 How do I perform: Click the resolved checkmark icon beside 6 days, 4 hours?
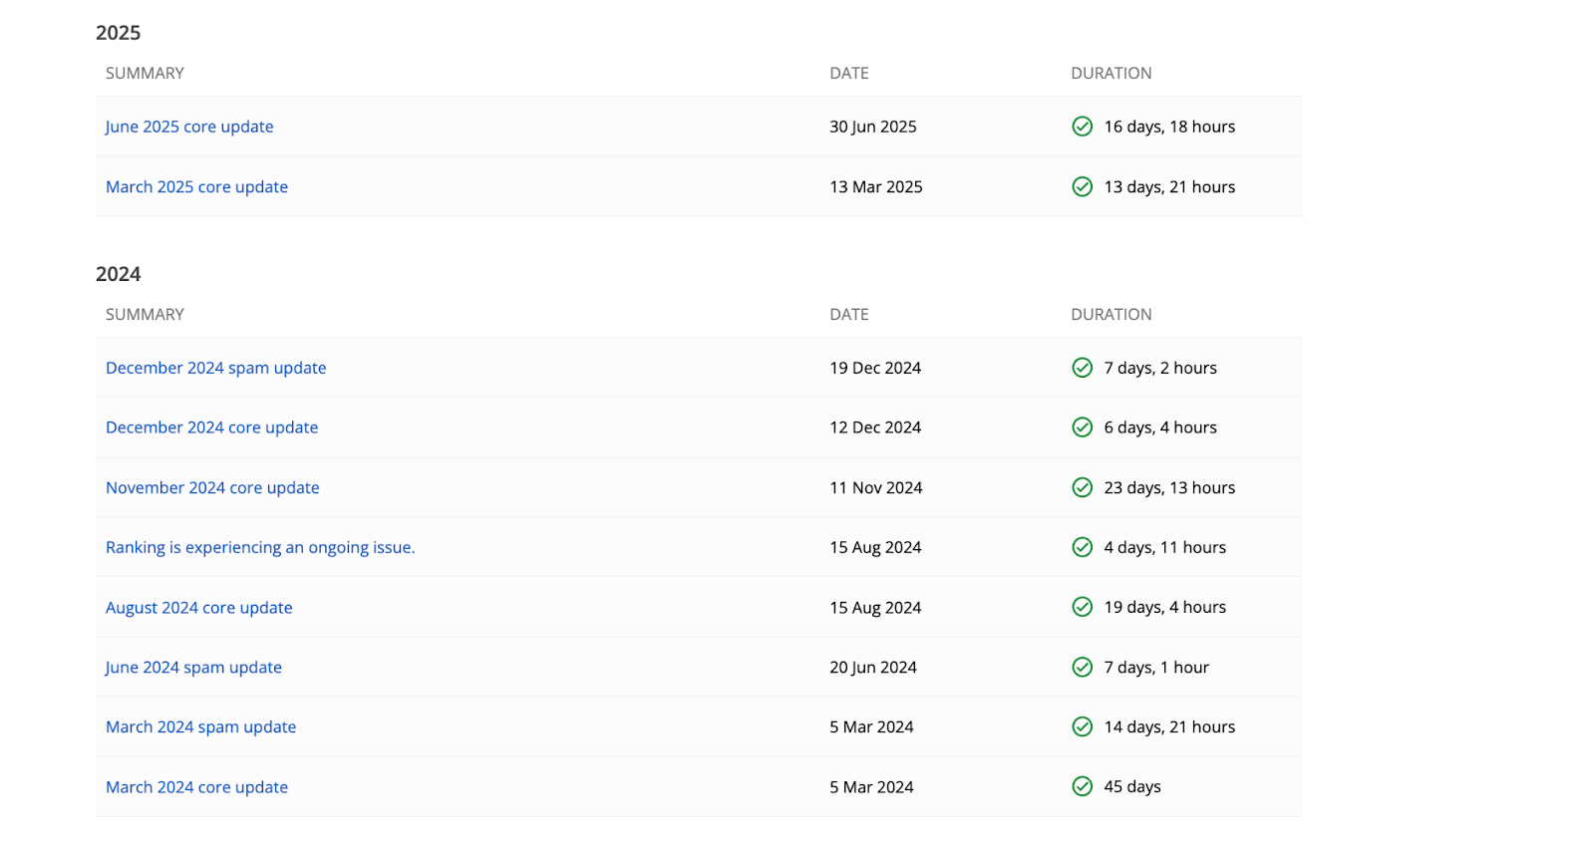tap(1082, 427)
